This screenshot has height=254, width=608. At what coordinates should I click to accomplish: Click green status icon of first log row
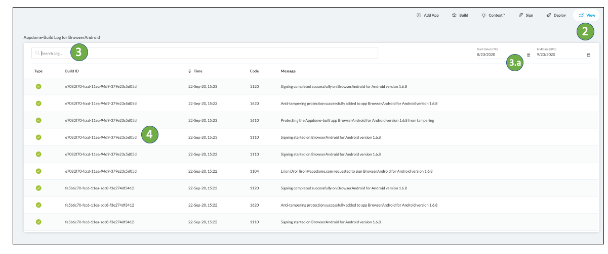click(38, 86)
